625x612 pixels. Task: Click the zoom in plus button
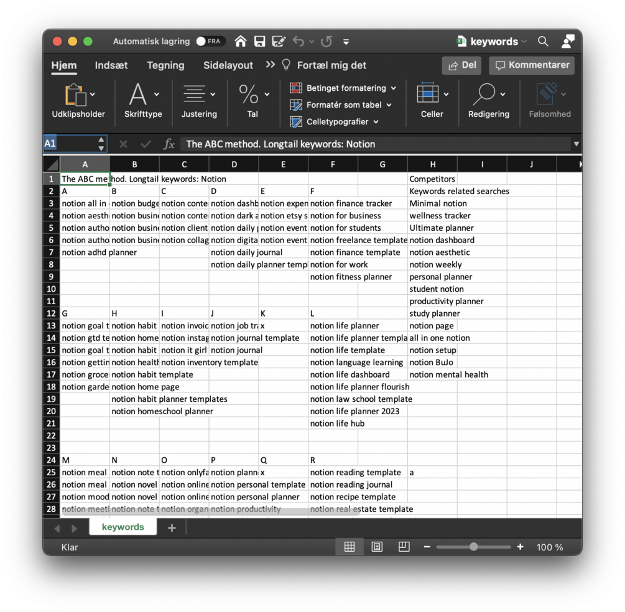(x=520, y=547)
